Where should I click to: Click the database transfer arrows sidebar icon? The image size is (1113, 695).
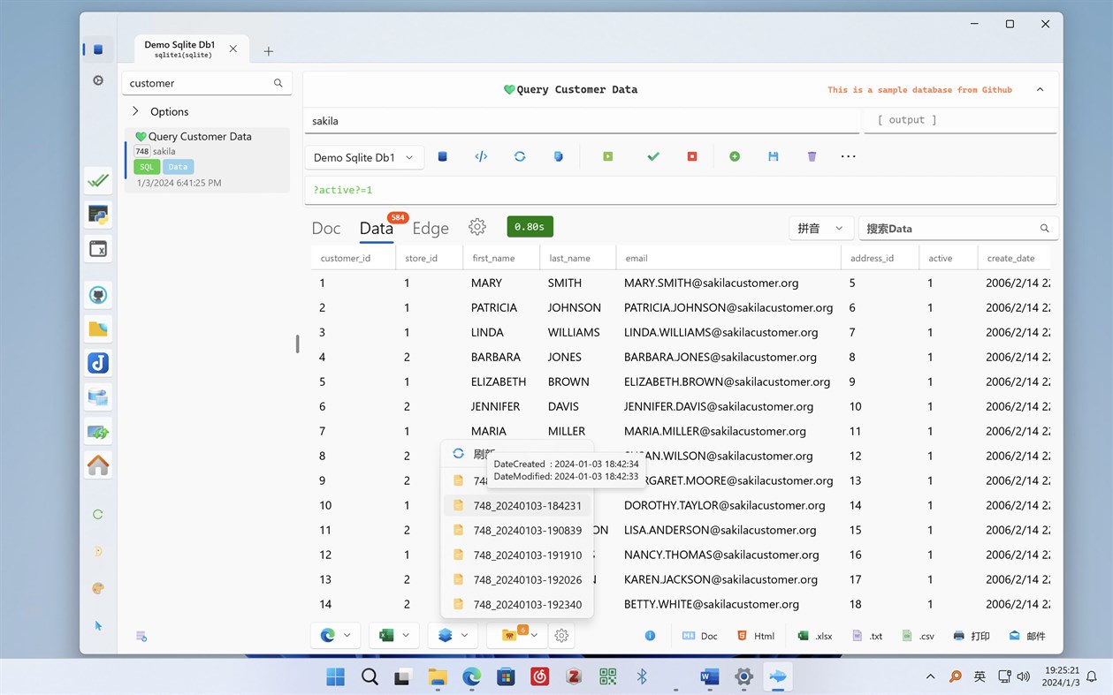pos(98,432)
